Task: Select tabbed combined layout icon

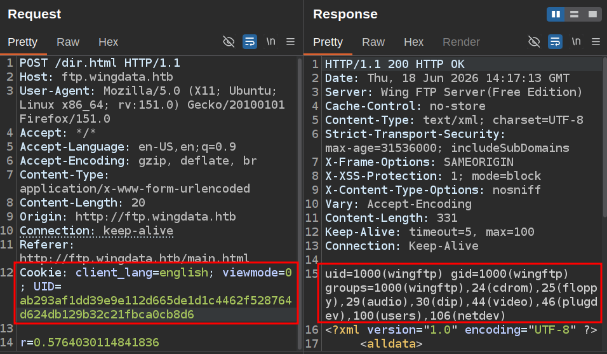Action: coord(592,15)
